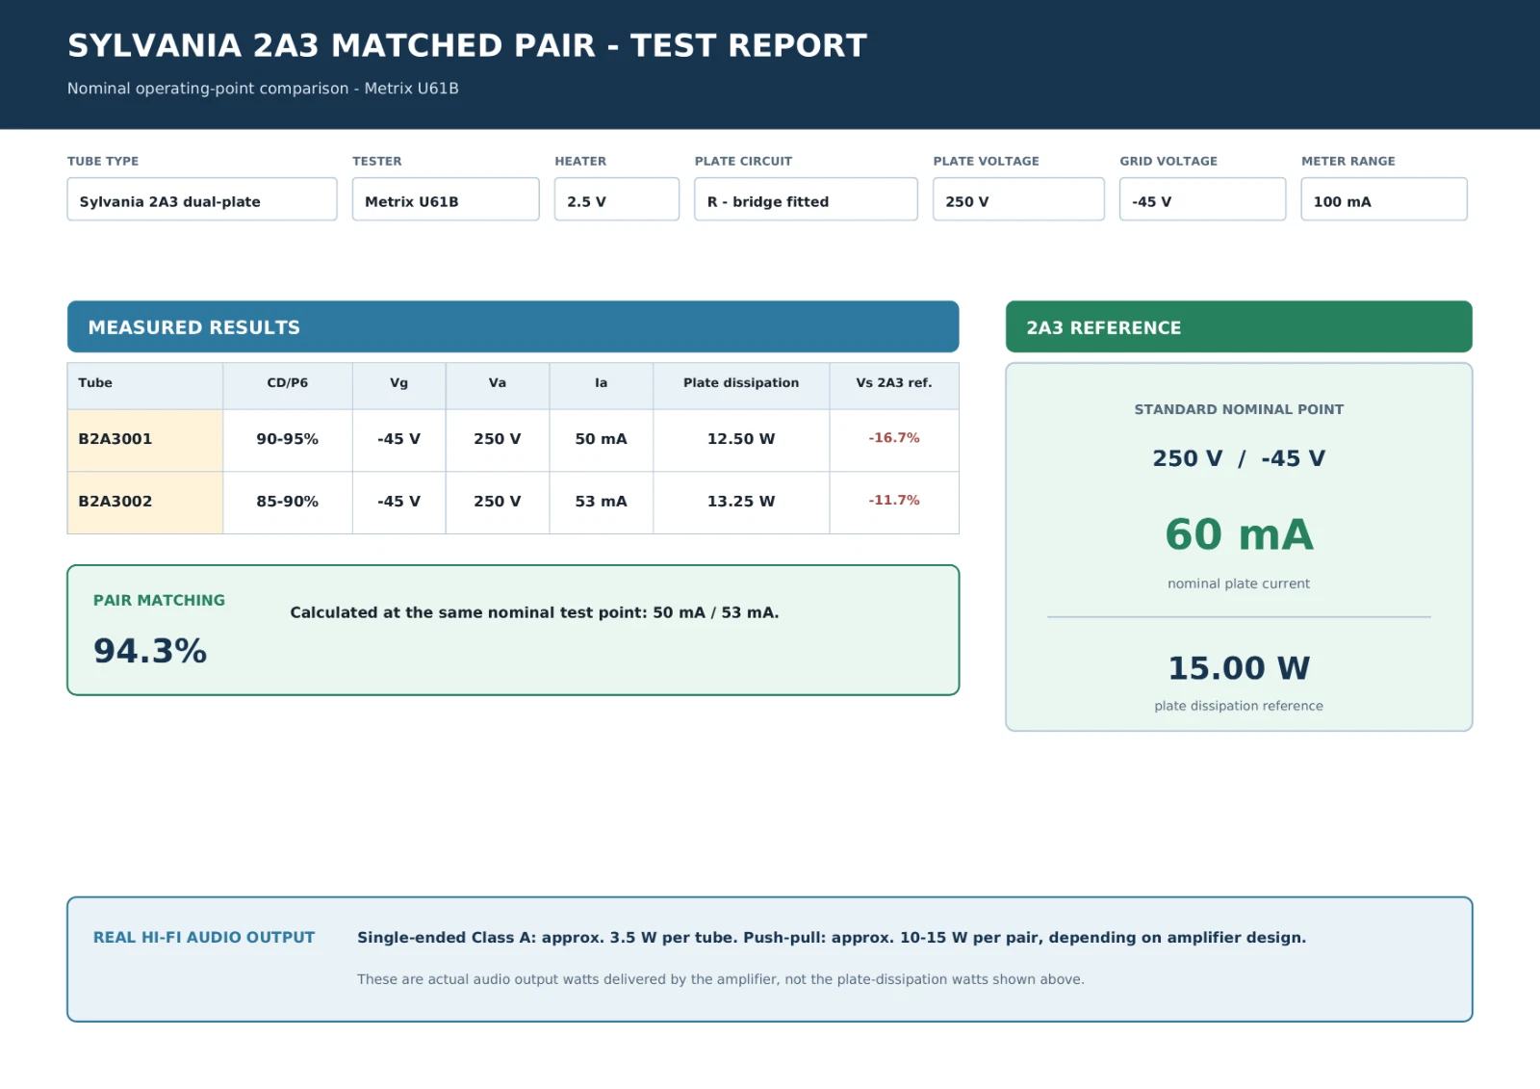Screen dimensions: 1540x1089
Task: Click the 'Calculated at the same nominal test point' note
Action: pyautogui.click(x=534, y=613)
